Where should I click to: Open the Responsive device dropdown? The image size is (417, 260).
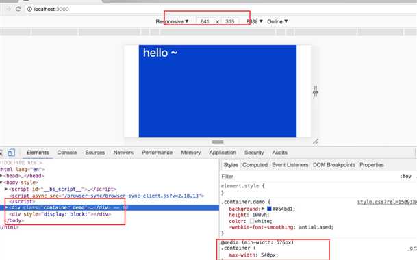pyautogui.click(x=172, y=21)
